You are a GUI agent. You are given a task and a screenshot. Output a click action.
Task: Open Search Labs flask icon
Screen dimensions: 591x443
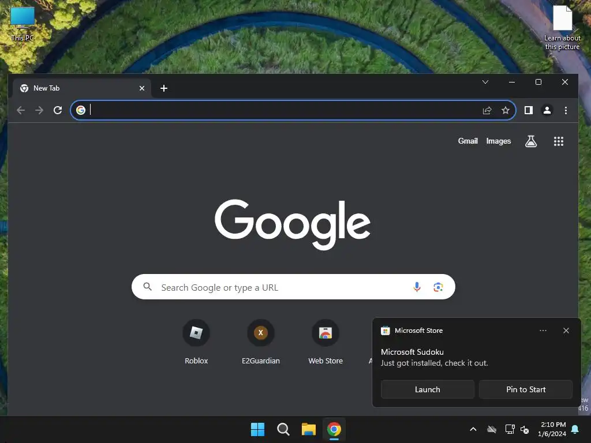point(531,141)
